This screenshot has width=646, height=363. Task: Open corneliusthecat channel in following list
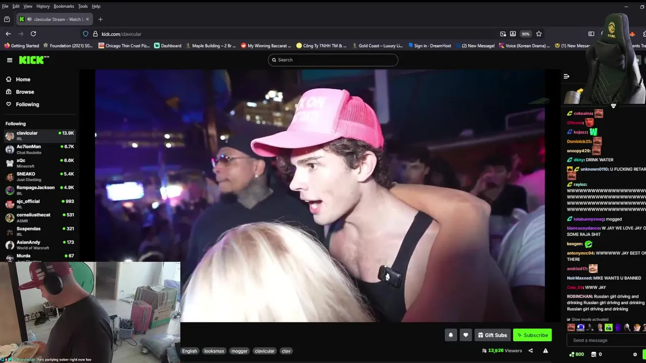click(x=39, y=217)
